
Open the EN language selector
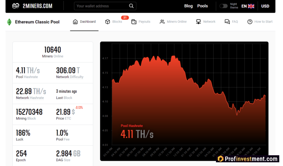coord(244,6)
